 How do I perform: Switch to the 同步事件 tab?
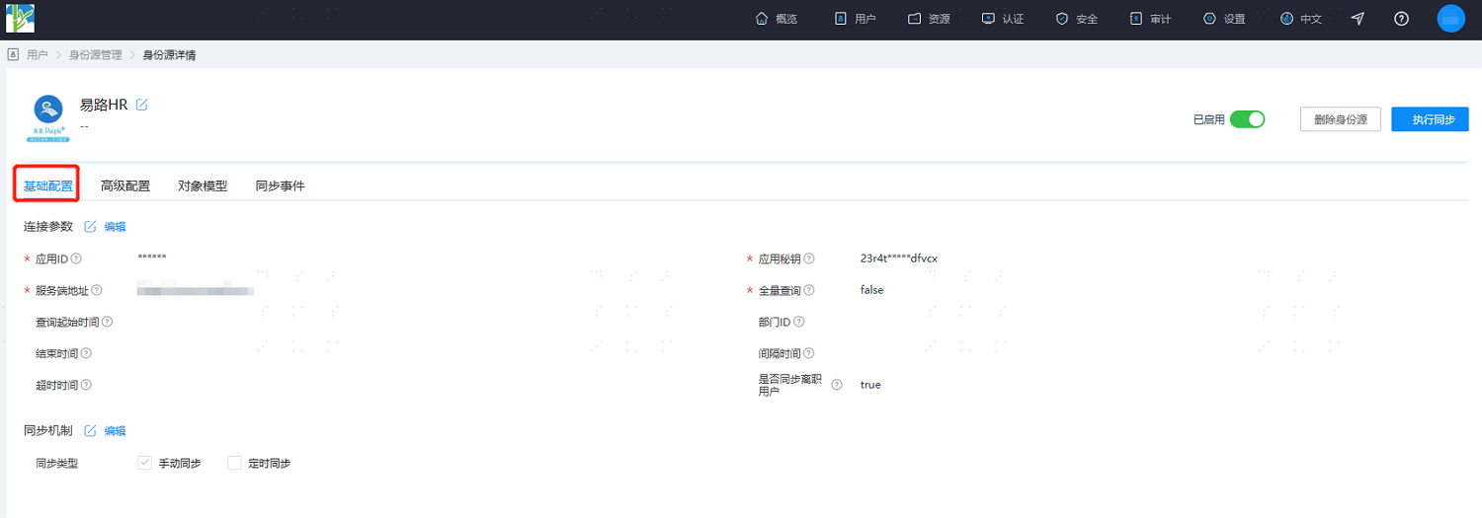pos(280,185)
